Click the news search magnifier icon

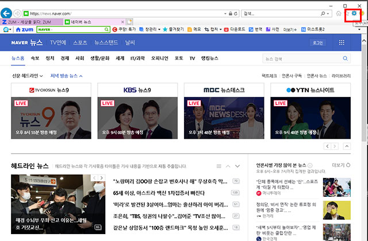coord(345,59)
